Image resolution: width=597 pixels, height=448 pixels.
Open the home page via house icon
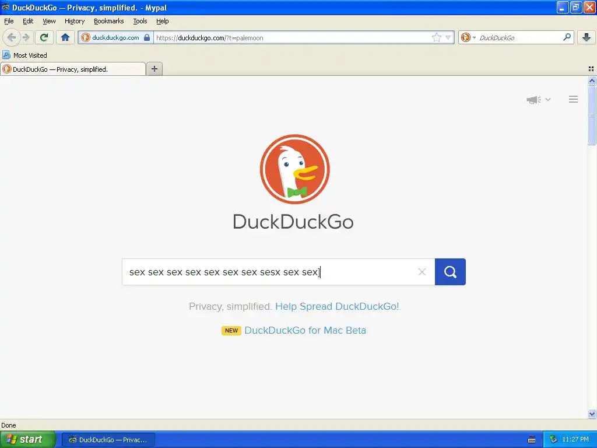click(65, 37)
